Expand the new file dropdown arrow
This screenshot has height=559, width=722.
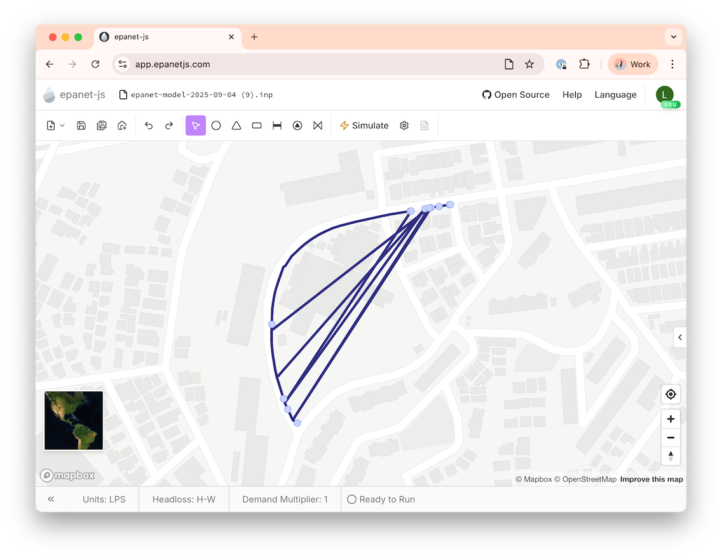62,126
